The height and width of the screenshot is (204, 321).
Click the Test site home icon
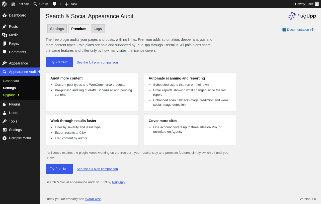[13, 4]
